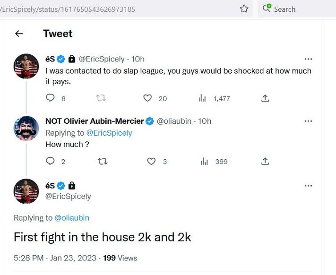The image size is (336, 275).
Task: Open the @EricSpicely mention link in the reply
Action: click(109, 133)
